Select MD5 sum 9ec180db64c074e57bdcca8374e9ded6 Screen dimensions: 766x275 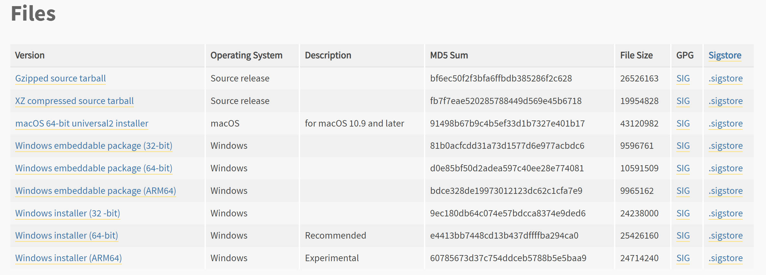[x=508, y=213]
